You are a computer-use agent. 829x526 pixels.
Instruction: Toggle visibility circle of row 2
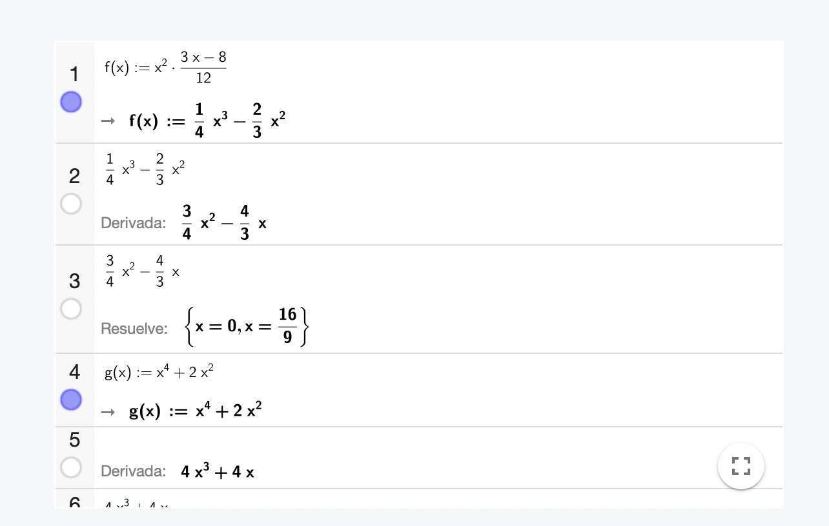point(71,204)
